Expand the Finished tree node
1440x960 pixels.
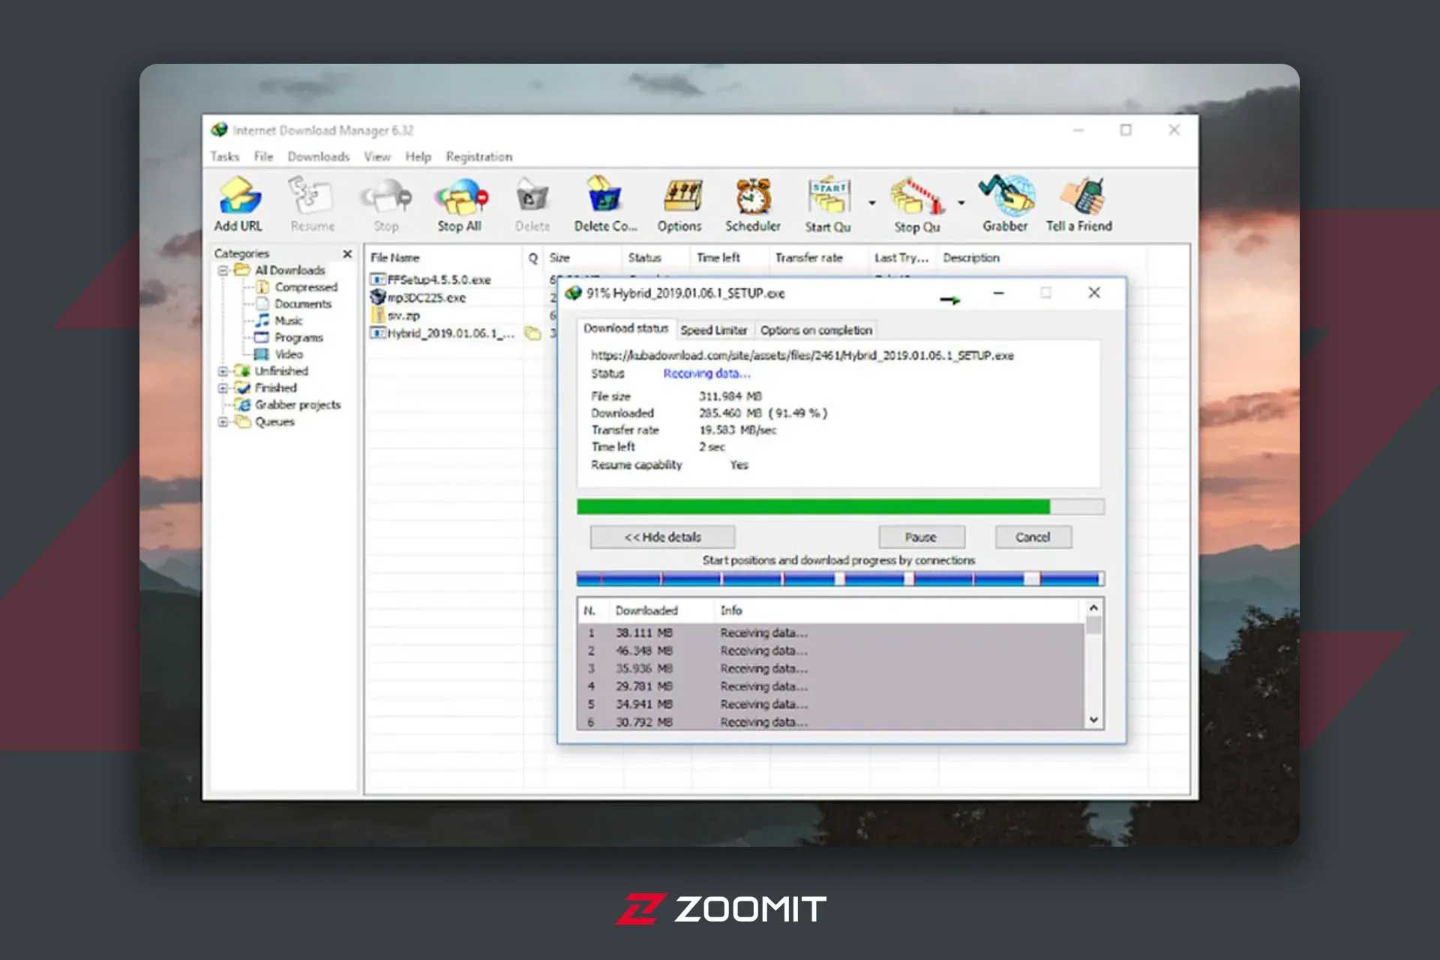click(x=223, y=388)
